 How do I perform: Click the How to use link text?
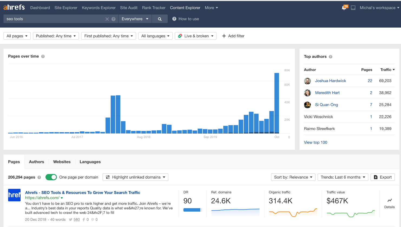pyautogui.click(x=189, y=19)
